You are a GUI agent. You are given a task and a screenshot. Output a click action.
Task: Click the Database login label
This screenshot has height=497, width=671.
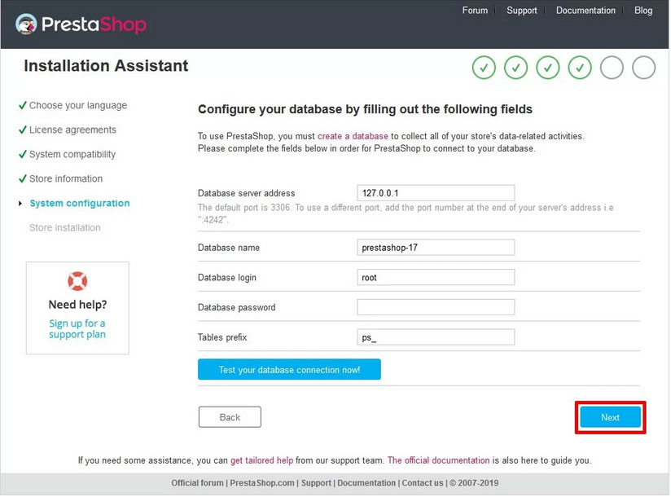pos(227,277)
